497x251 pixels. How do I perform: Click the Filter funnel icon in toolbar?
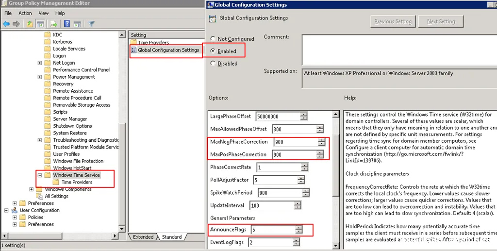pyautogui.click(x=91, y=24)
